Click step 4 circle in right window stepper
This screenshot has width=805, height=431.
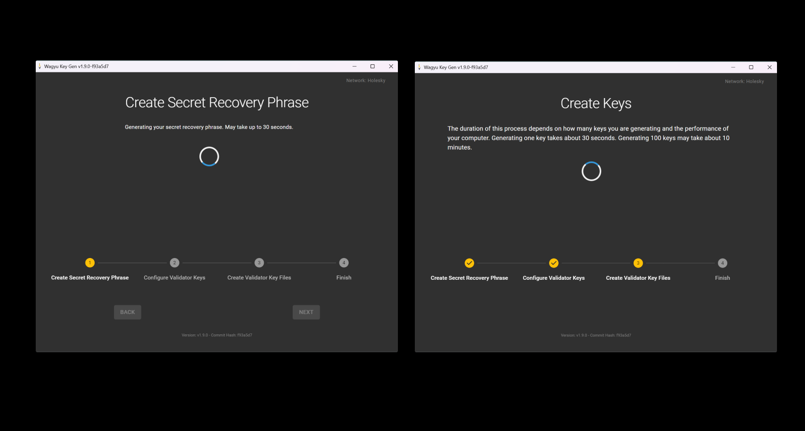[x=722, y=263]
